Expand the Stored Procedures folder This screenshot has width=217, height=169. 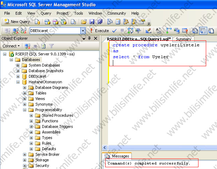pyautogui.click(x=31, y=115)
